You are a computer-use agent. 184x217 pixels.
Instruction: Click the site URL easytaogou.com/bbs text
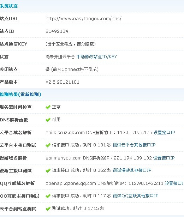click(x=84, y=19)
